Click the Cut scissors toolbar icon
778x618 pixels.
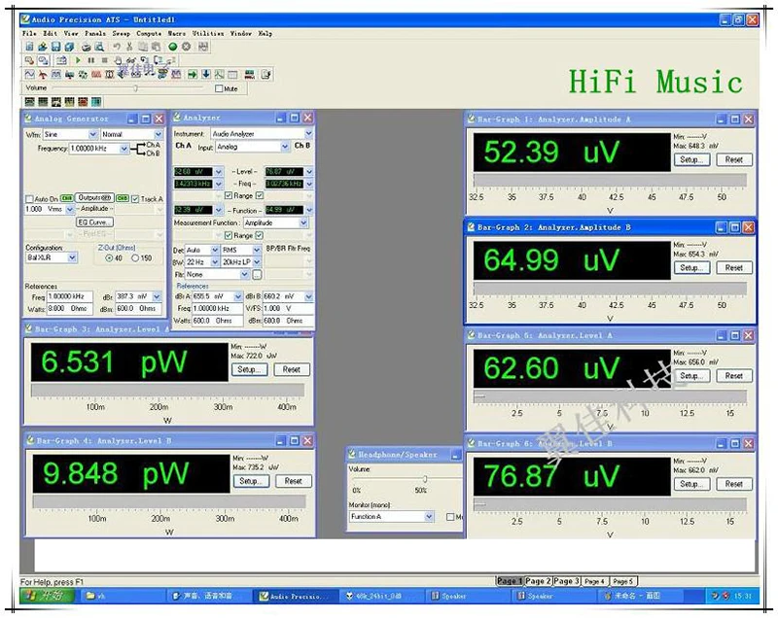[x=129, y=47]
